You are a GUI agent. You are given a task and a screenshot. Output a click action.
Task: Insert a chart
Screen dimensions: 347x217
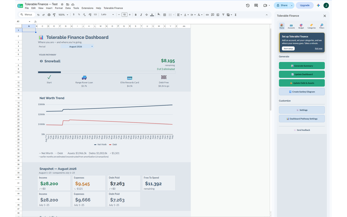[x=218, y=15]
